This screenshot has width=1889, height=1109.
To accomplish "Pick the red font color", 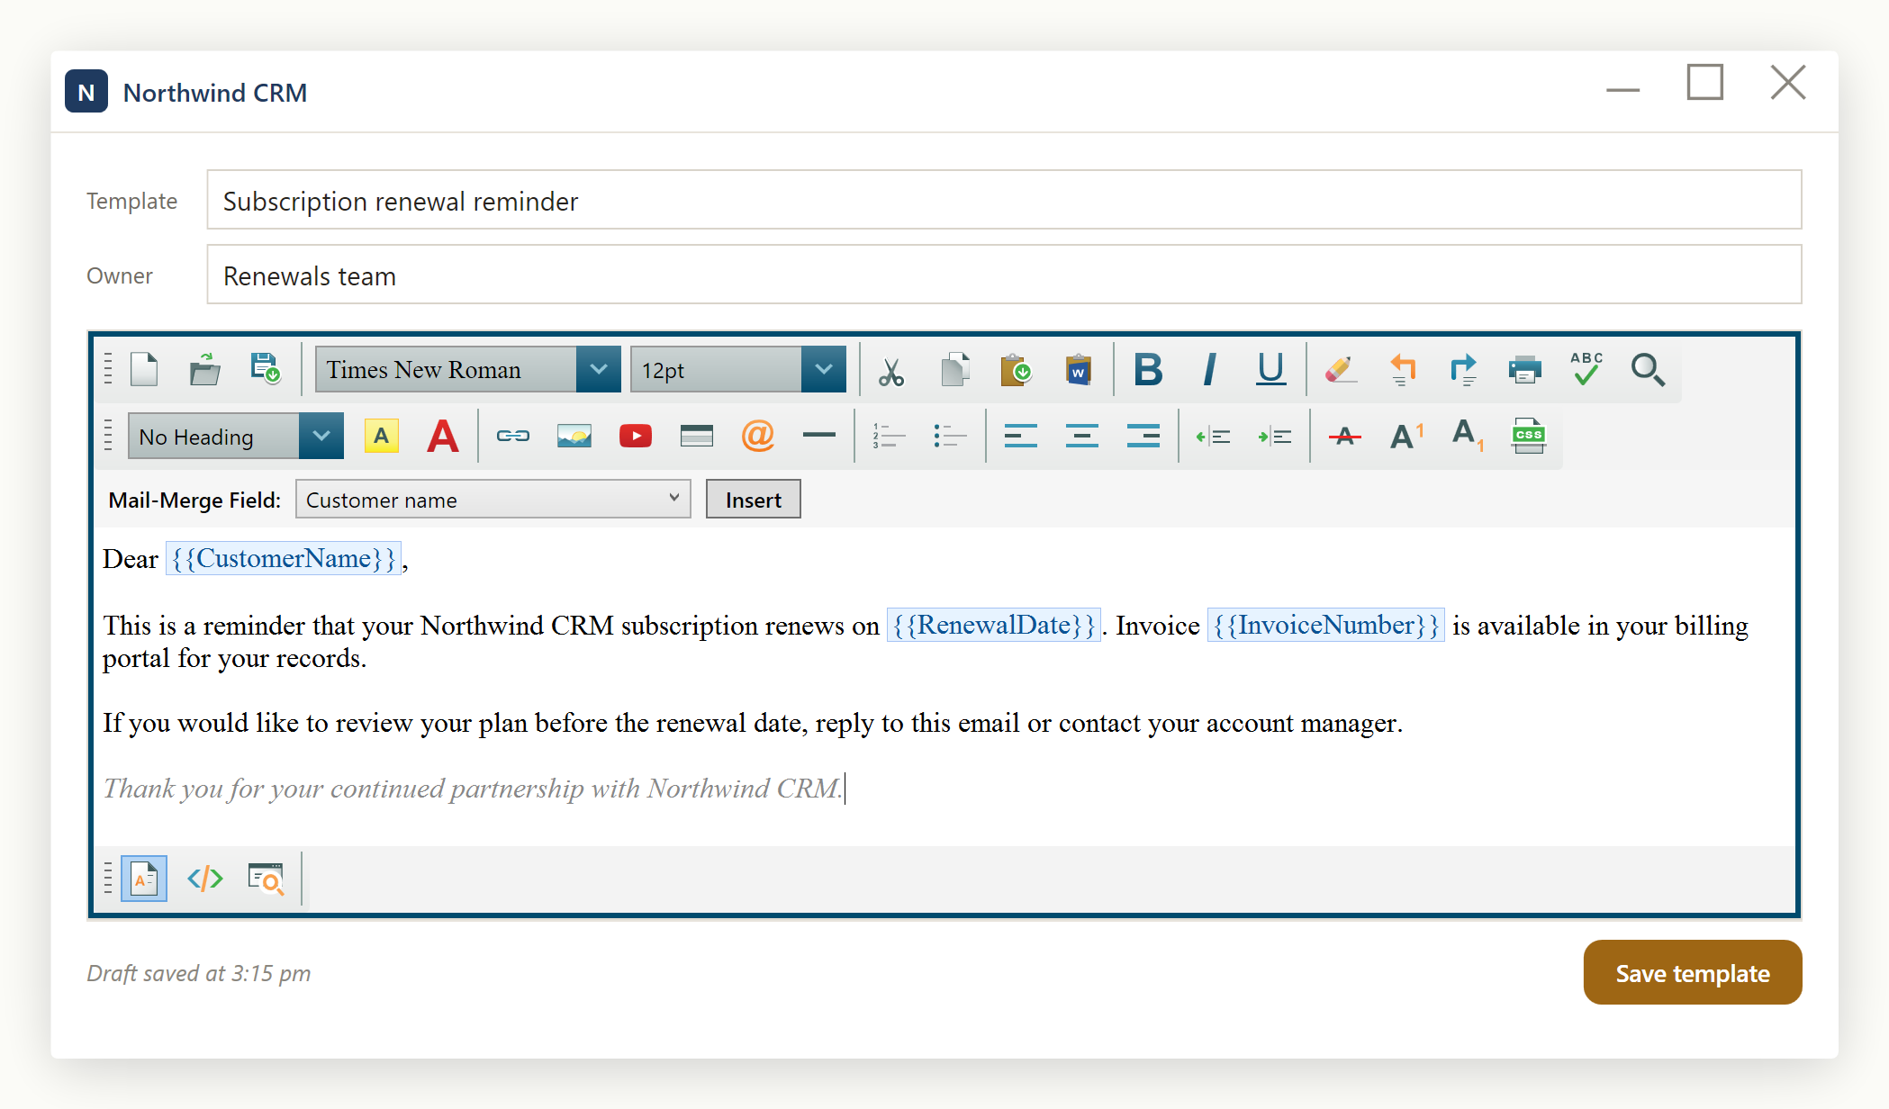I will (x=443, y=437).
